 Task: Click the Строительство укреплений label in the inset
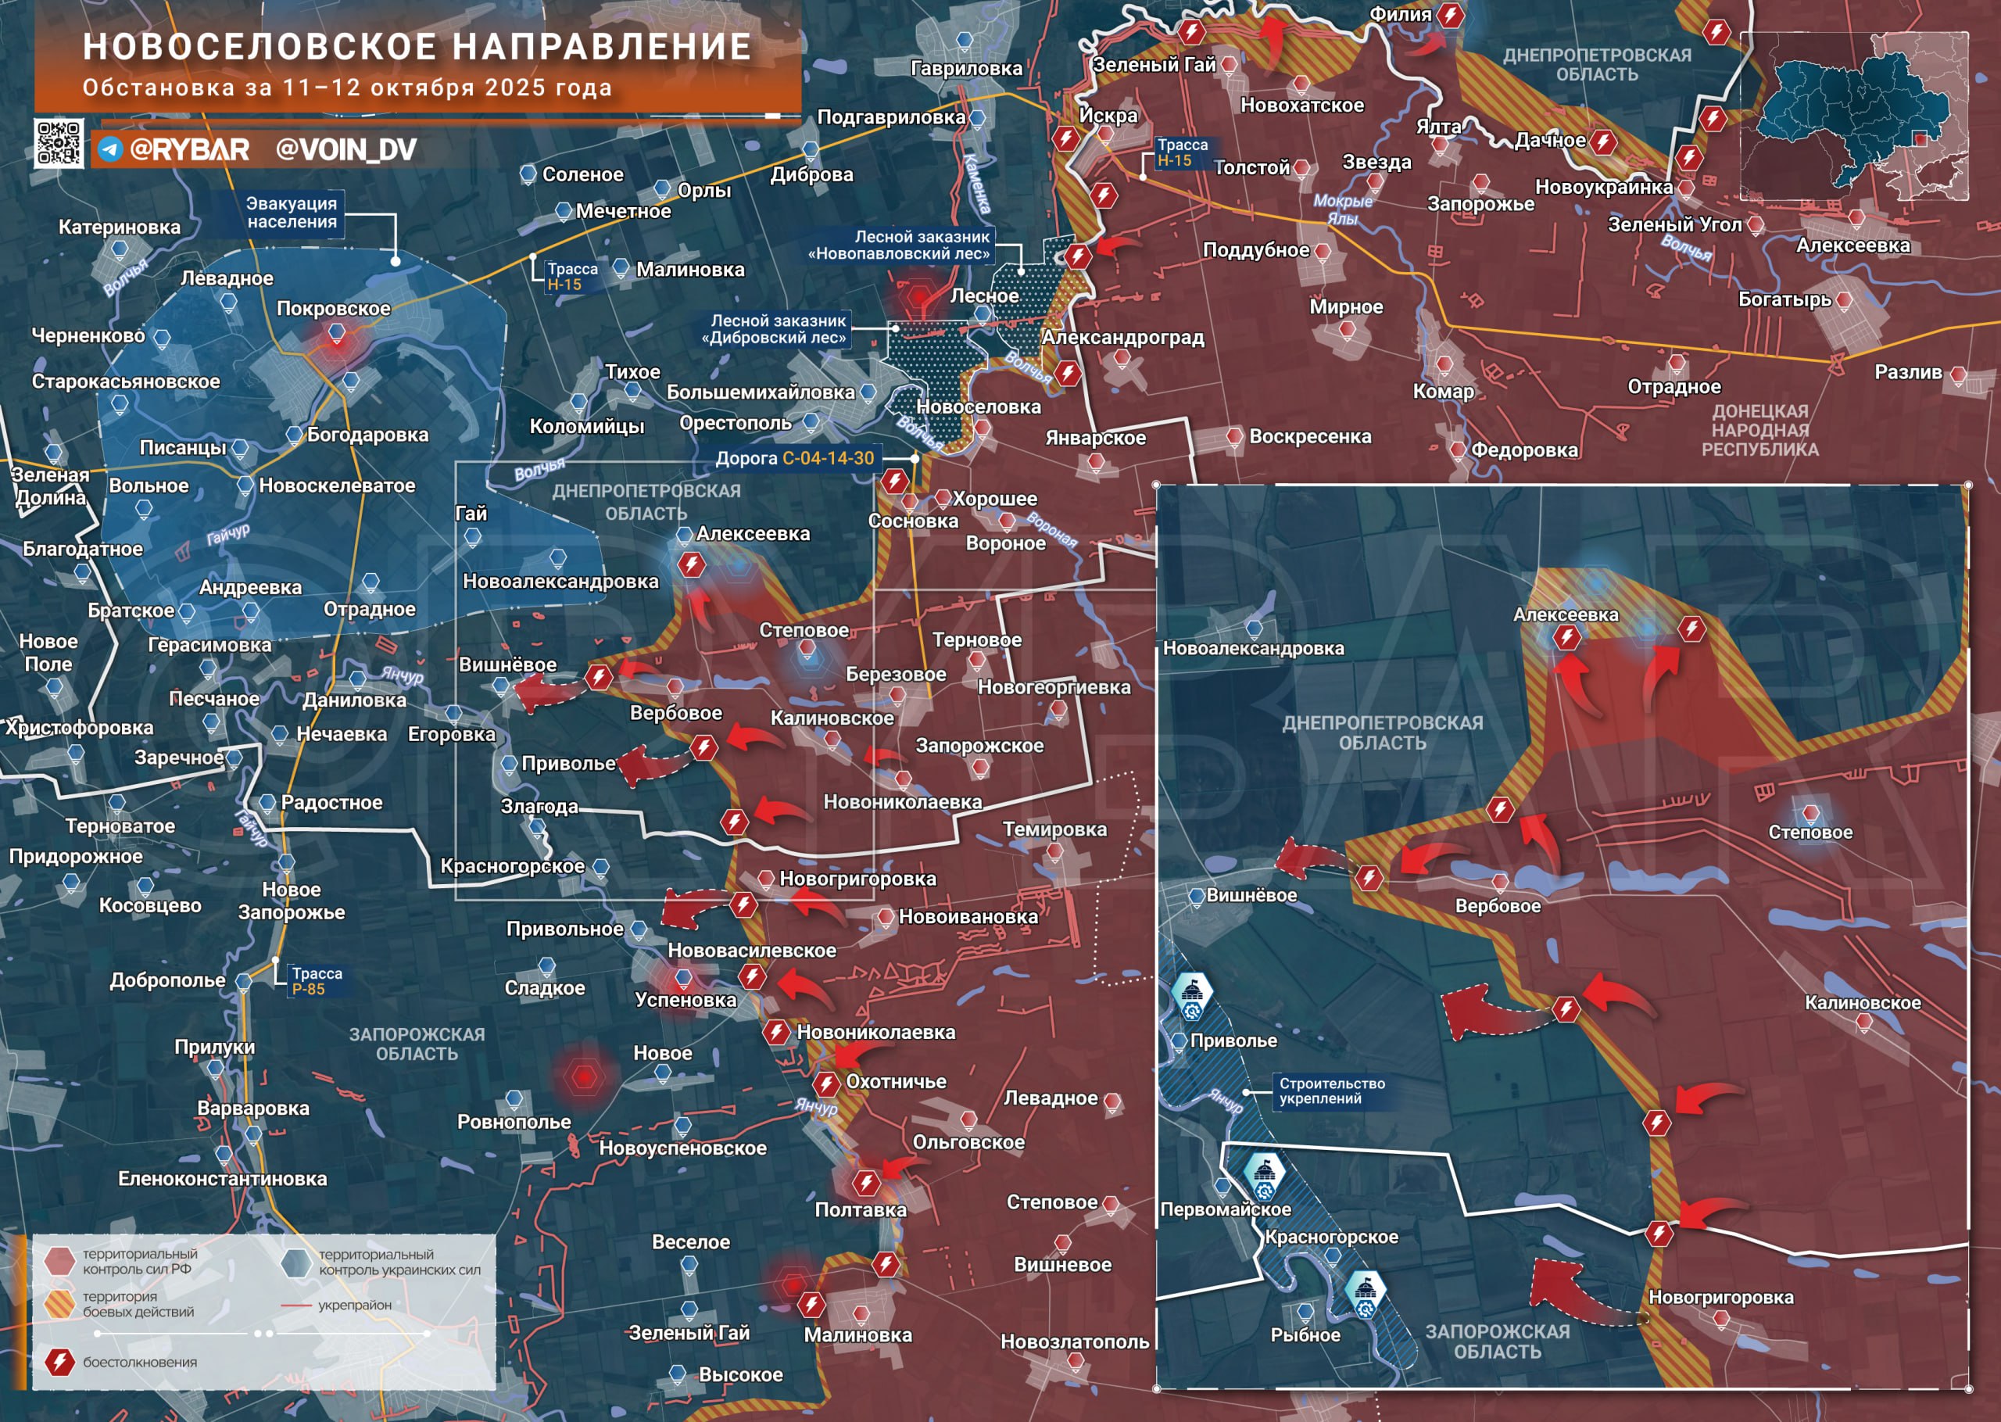point(1331,1091)
